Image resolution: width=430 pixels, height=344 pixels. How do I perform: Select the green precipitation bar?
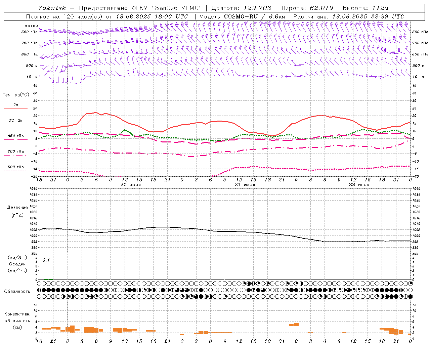pyautogui.click(x=48, y=279)
